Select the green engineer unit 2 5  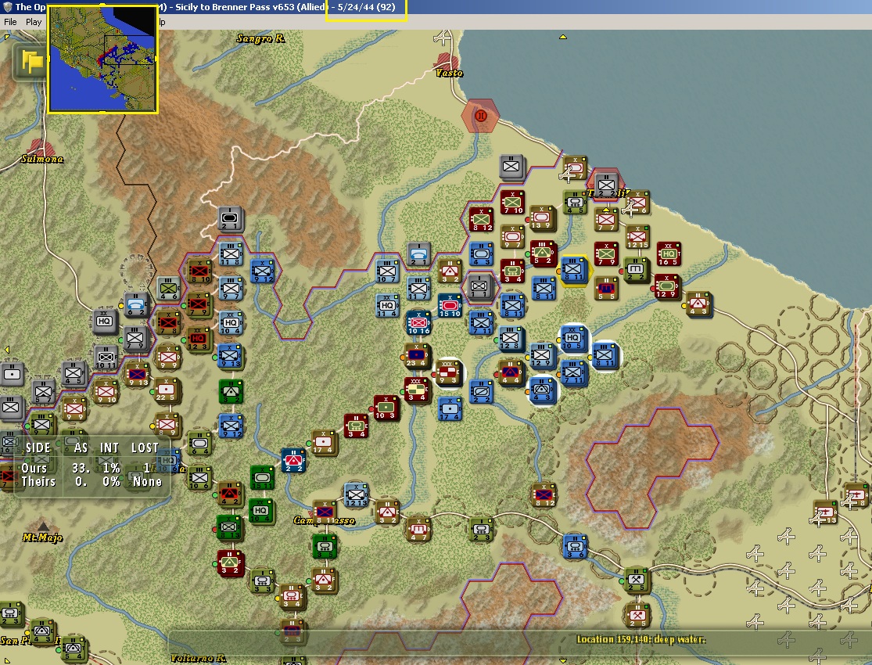(x=636, y=580)
